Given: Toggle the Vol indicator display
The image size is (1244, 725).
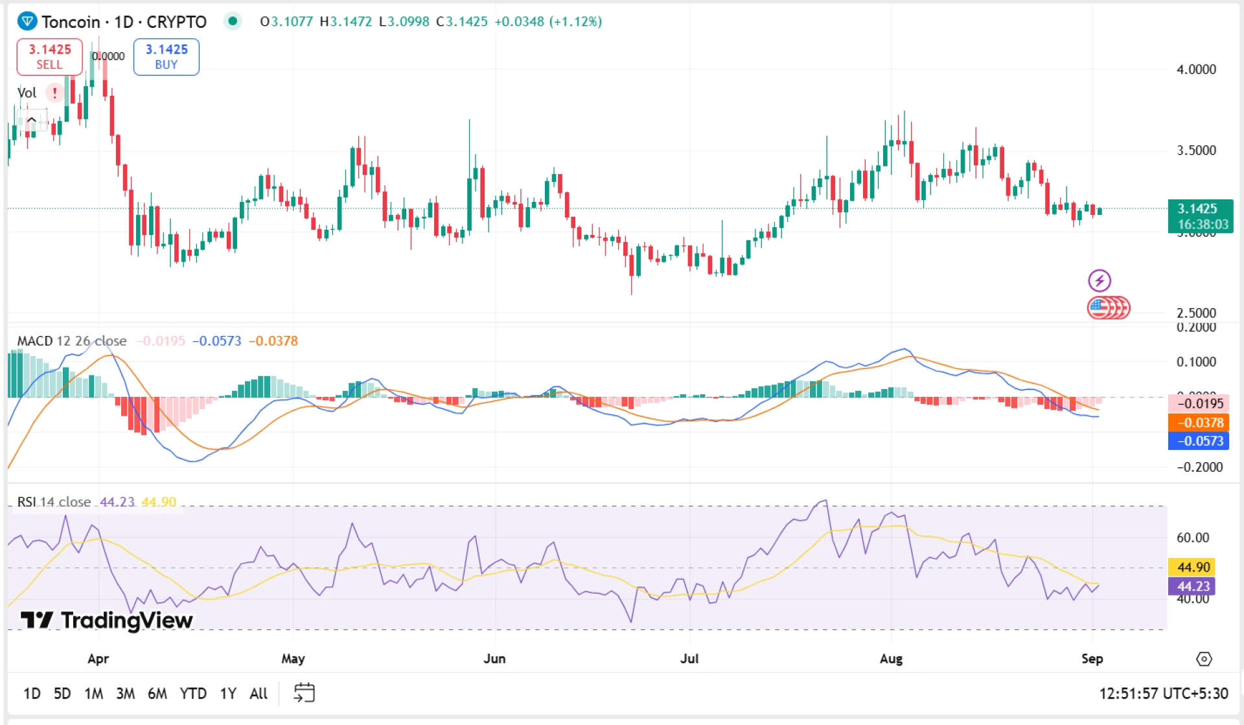Looking at the screenshot, I should (x=27, y=93).
